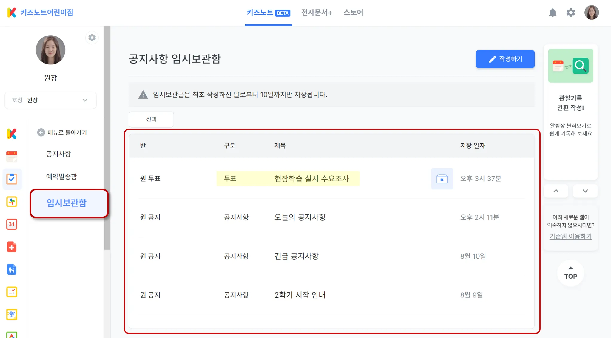Screen dimensions: 611x338
Task: Select the pinwheel album sidebar icon
Action: point(12,202)
